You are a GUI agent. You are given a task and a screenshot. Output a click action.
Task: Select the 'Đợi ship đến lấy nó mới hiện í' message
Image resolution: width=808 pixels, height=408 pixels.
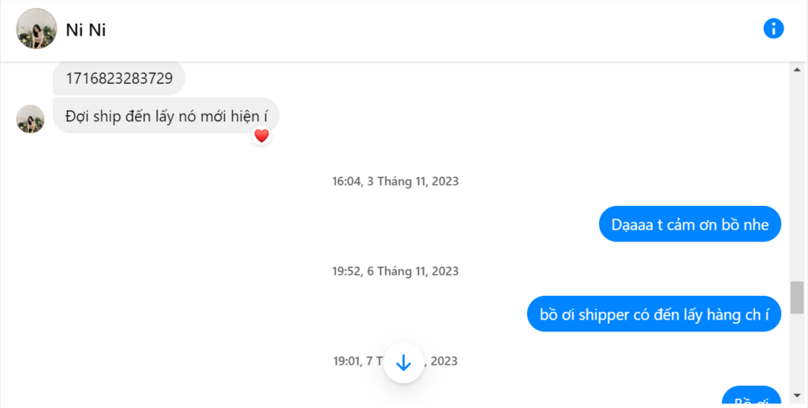point(166,115)
